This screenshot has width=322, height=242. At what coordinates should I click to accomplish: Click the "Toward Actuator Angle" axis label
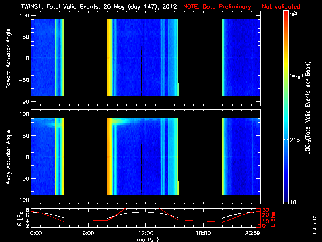pyautogui.click(x=8, y=58)
